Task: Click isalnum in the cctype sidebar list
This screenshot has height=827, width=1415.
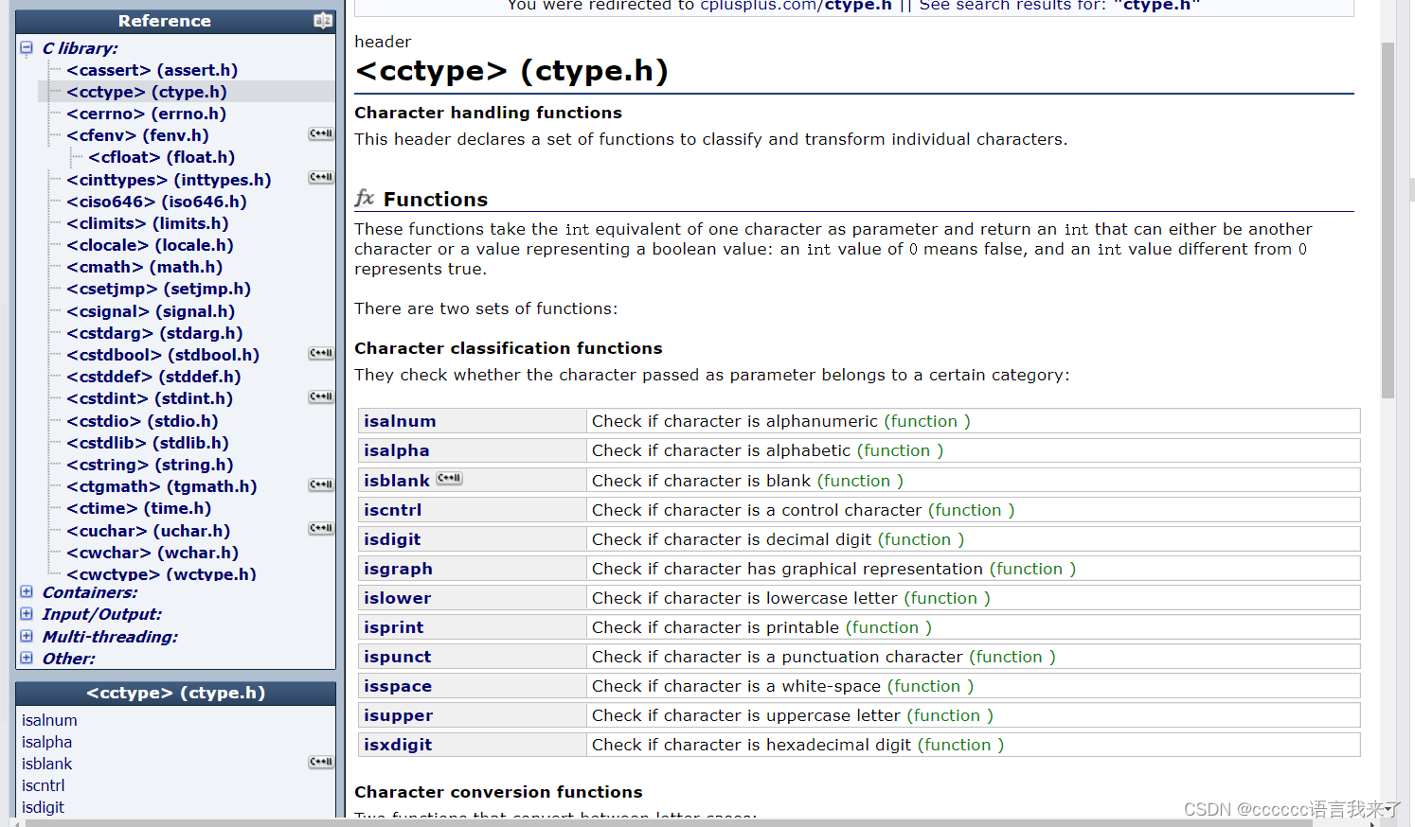Action: tap(49, 720)
